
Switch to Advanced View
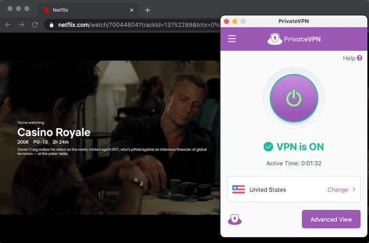(x=331, y=219)
